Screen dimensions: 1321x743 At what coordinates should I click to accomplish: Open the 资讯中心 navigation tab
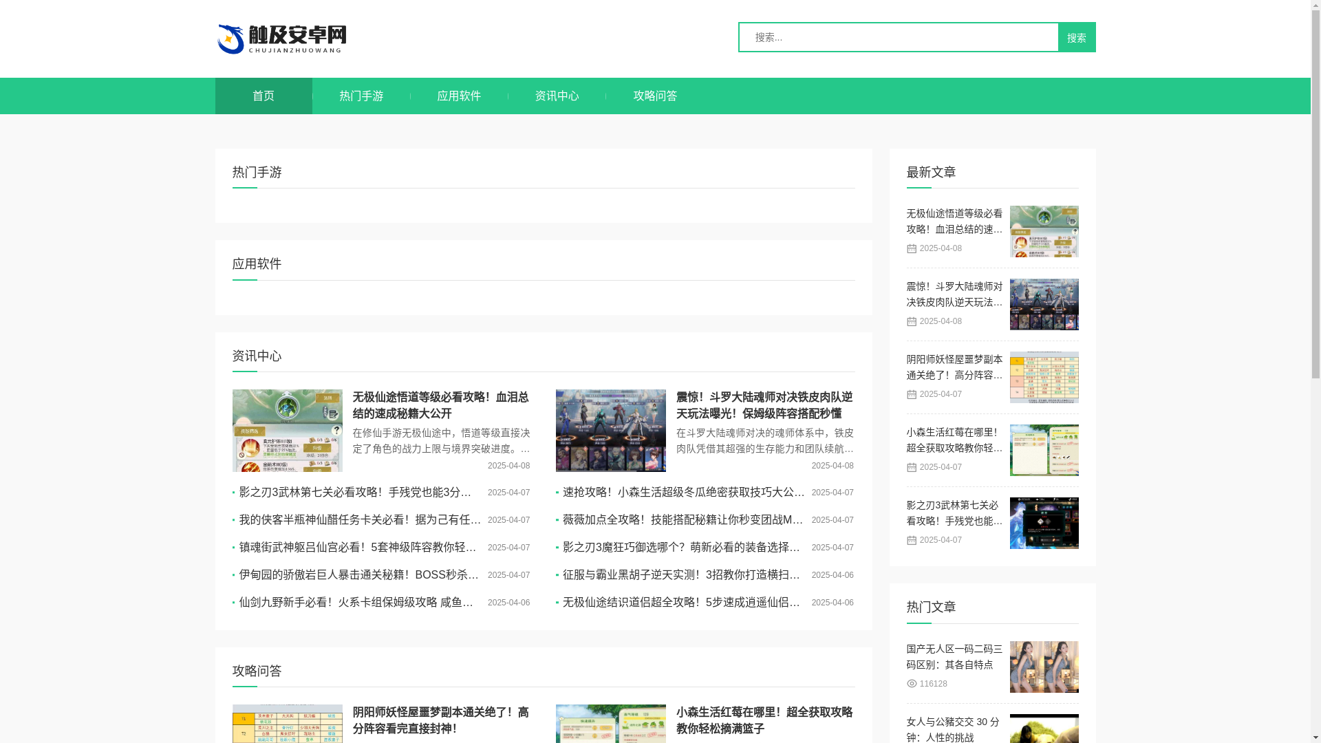click(557, 96)
